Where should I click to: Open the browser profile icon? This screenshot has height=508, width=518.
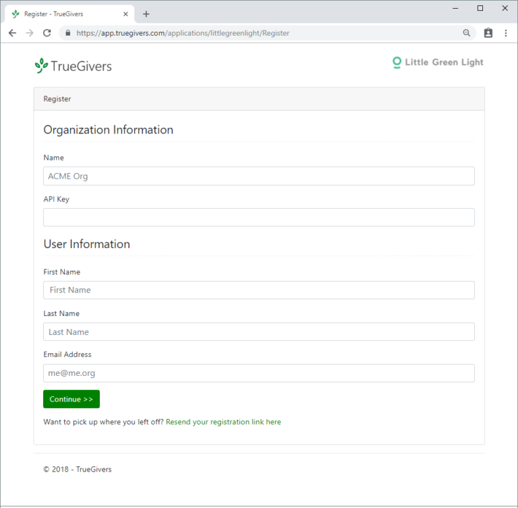point(488,33)
